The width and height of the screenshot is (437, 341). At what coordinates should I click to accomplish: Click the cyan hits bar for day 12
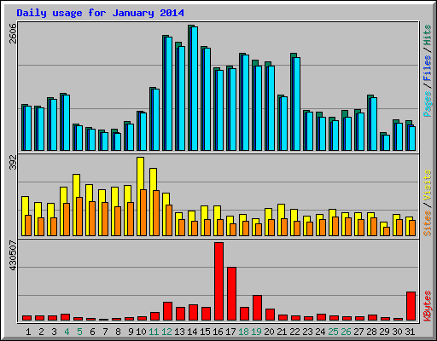coord(169,94)
